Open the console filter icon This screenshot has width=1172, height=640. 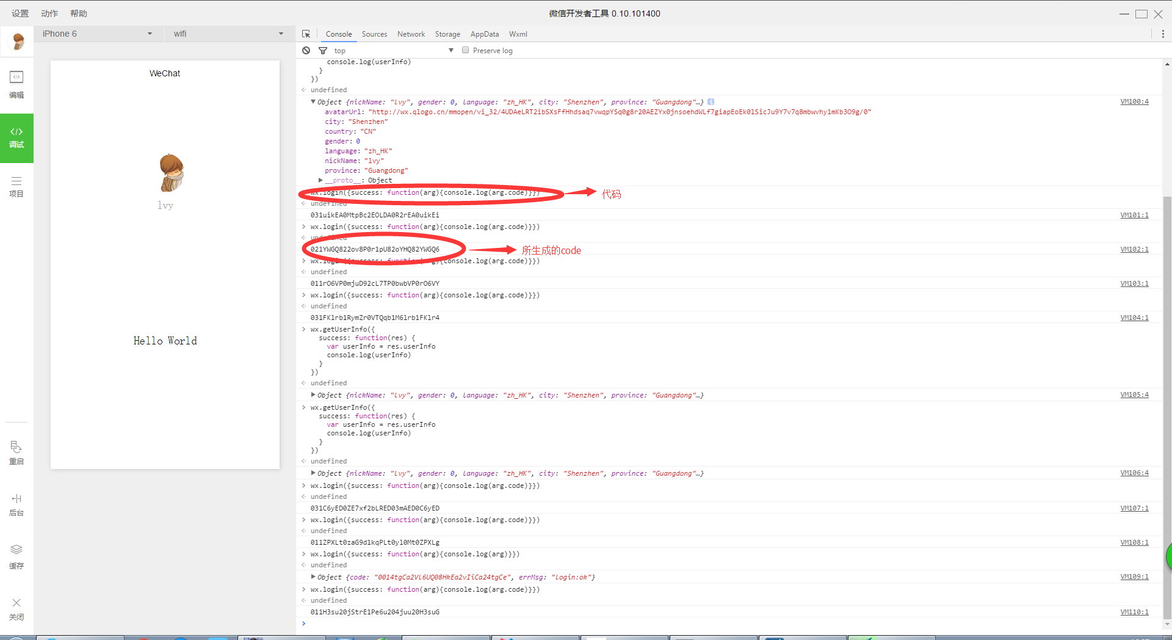click(x=323, y=51)
